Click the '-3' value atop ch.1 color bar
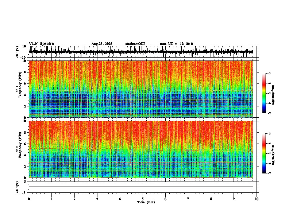Viewport: 289px width, 223px height. tap(269, 73)
